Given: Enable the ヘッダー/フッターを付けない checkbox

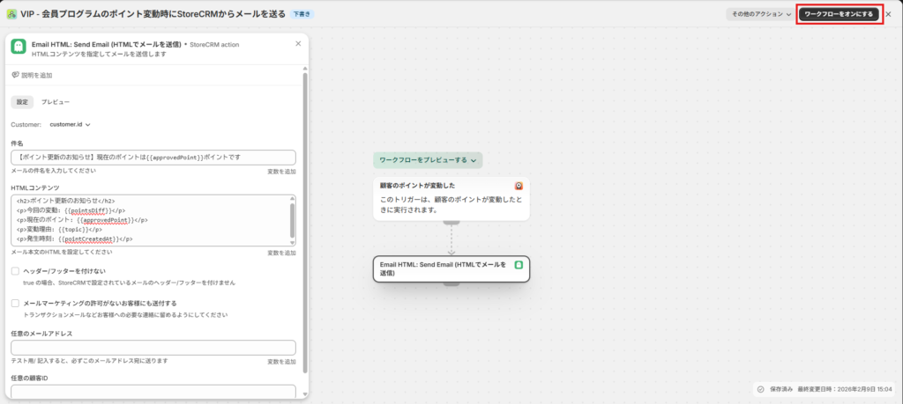Looking at the screenshot, I should point(16,272).
